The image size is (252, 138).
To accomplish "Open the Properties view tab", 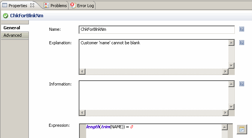I will point(18,6).
